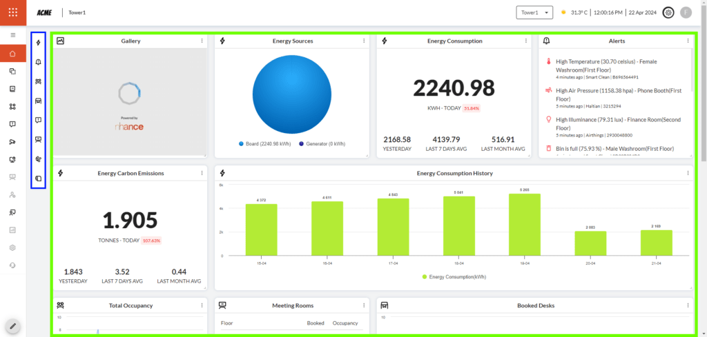This screenshot has height=337, width=707.
Task: Toggle Energy Consumption(kWh) legend in history chart
Action: point(454,276)
